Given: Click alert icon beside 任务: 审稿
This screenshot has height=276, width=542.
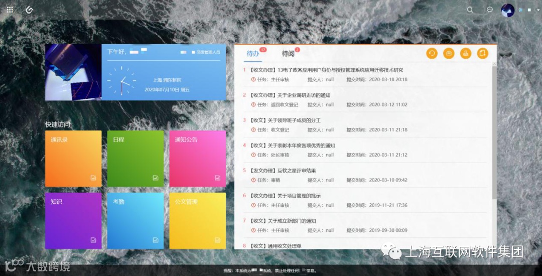Looking at the screenshot, I should pyautogui.click(x=253, y=180).
